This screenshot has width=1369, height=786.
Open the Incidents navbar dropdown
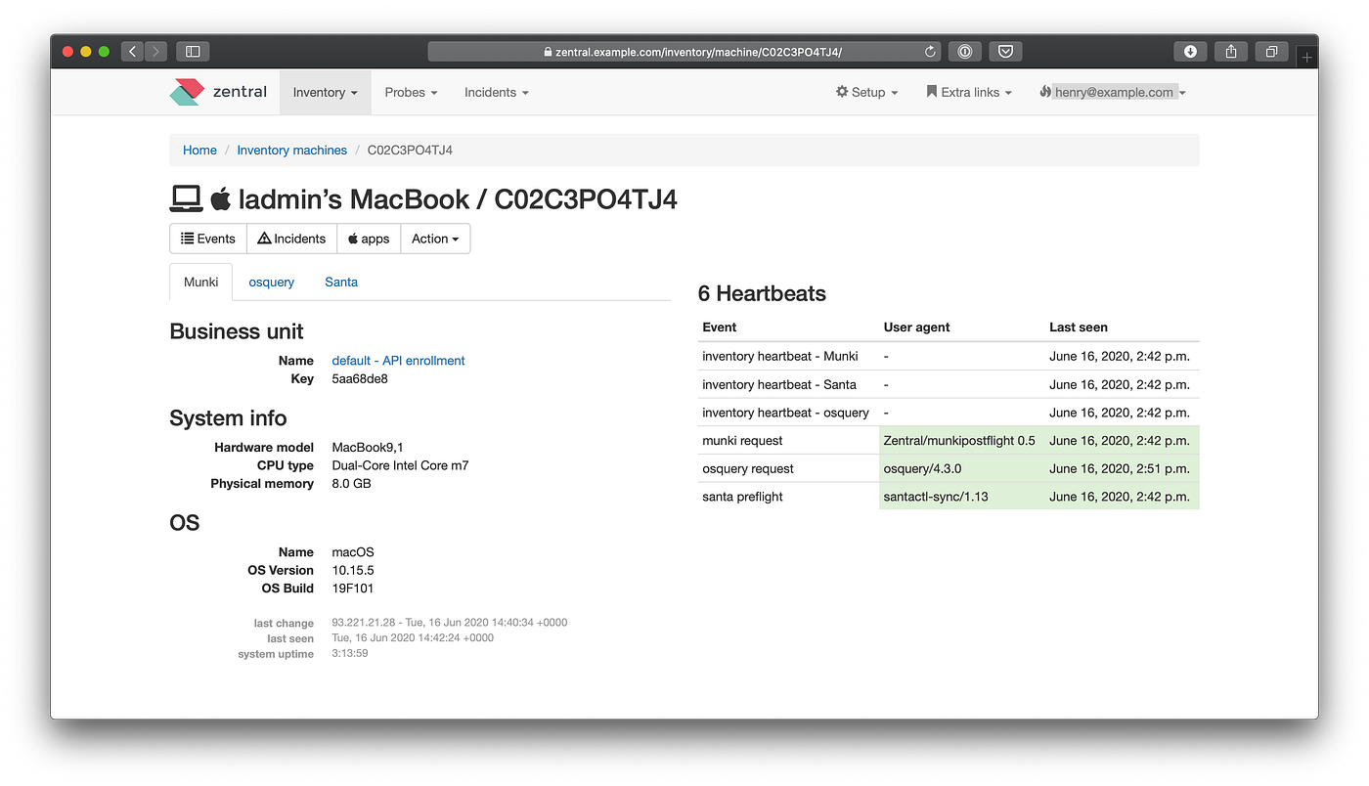coord(497,92)
